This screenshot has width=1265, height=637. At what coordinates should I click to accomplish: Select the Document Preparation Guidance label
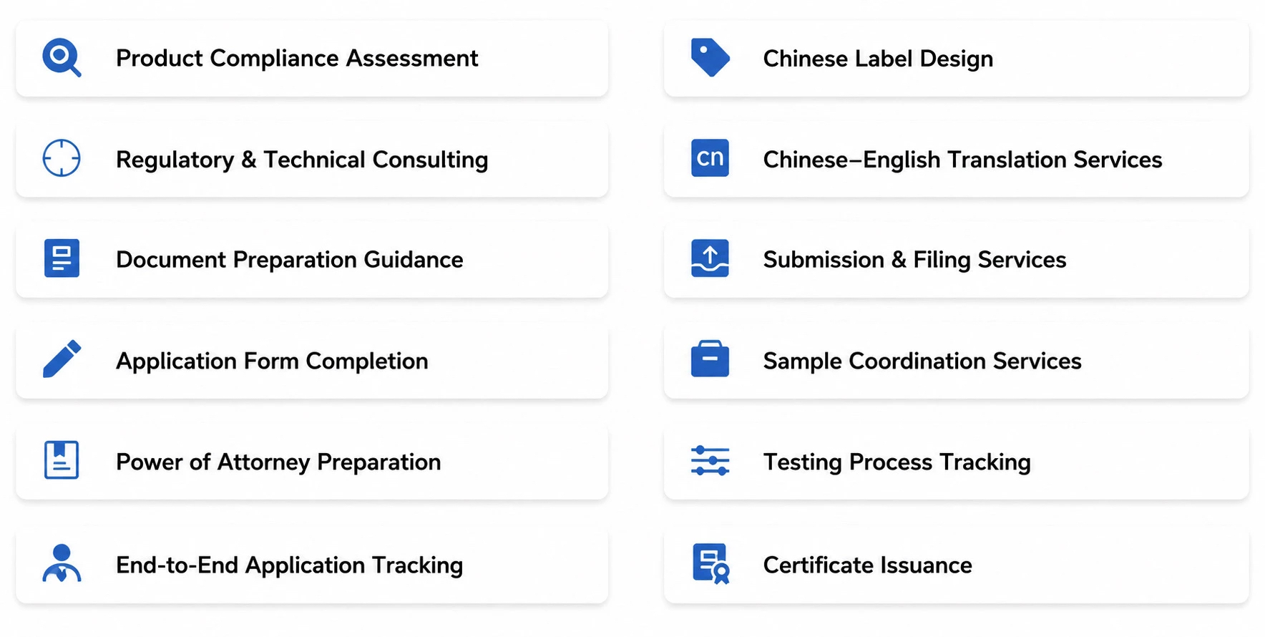coord(290,260)
